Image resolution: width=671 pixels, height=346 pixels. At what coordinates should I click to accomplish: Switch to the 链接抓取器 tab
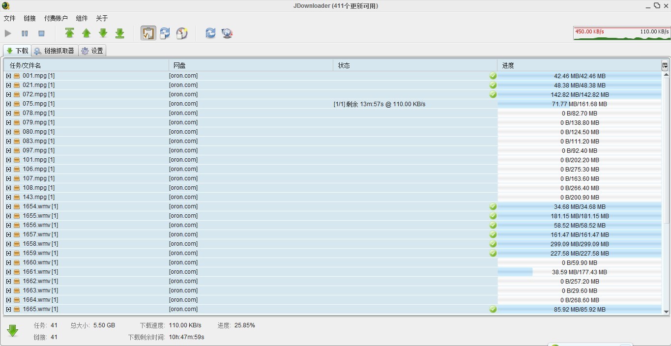pyautogui.click(x=55, y=51)
